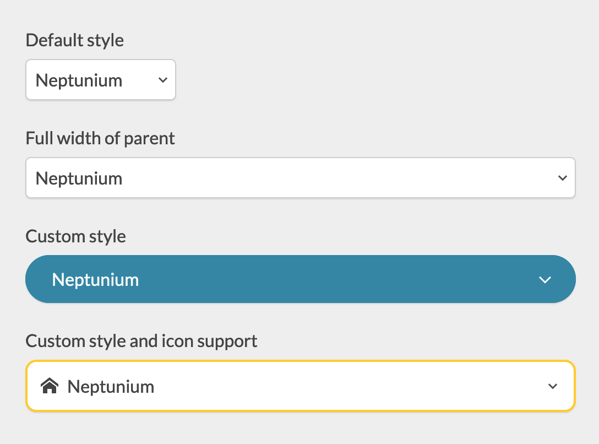Click Neptunium text beside the house icon

(111, 387)
